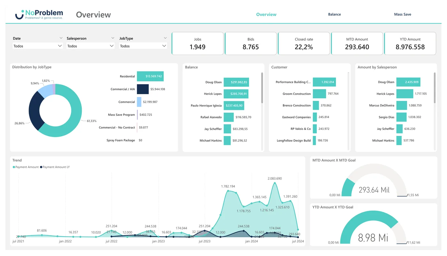Click the 2.083.690 peak label in Trend
This screenshot has width=447, height=256.
pyautogui.click(x=275, y=178)
